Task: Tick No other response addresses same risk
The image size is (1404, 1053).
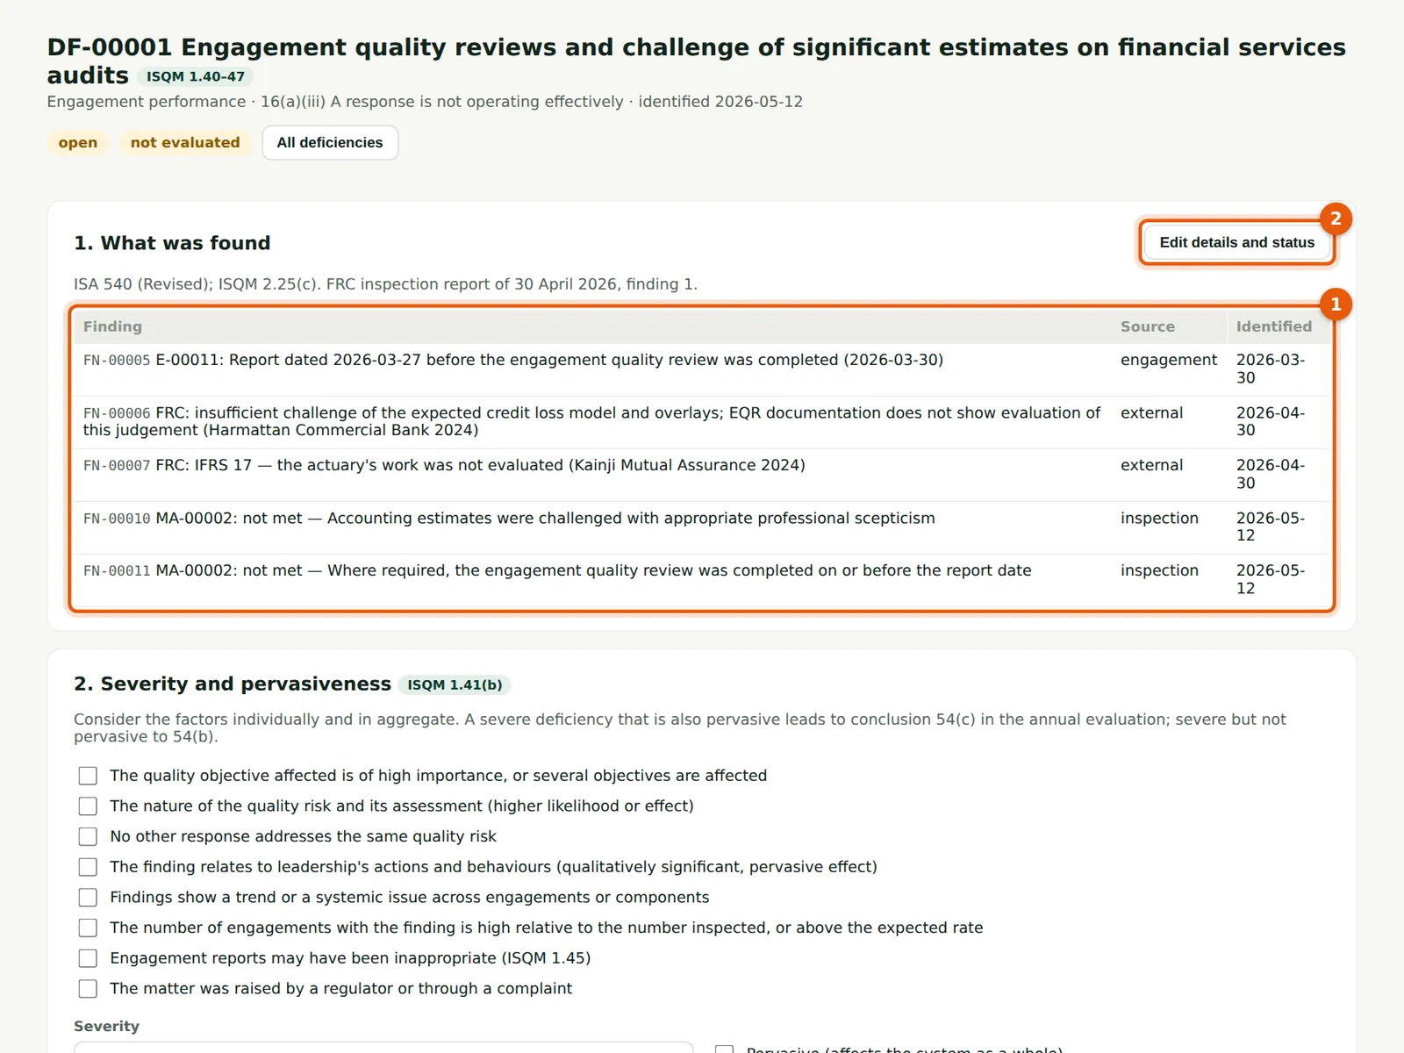Action: (x=88, y=836)
